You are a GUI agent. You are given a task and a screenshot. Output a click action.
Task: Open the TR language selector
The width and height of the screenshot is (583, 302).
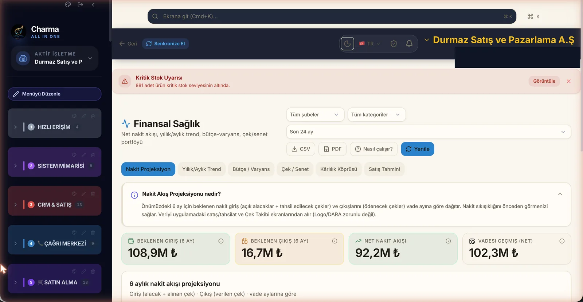tap(369, 44)
